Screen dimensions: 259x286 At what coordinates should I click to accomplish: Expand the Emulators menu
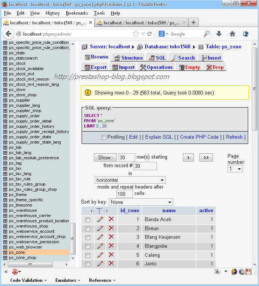(x=68, y=280)
